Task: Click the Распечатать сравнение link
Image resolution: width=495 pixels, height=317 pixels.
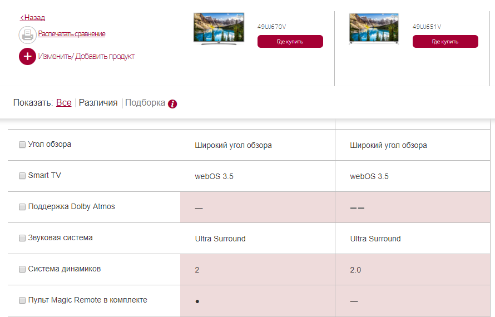Action: point(72,34)
